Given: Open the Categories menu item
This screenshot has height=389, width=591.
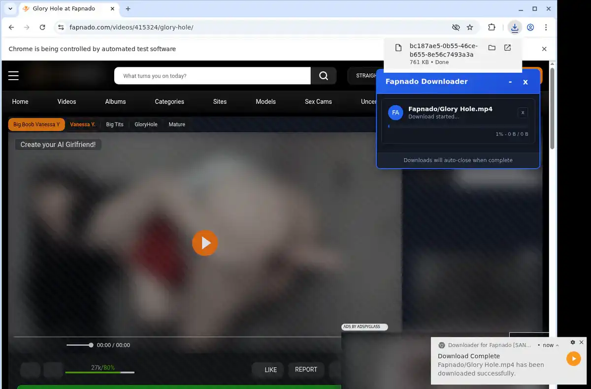Looking at the screenshot, I should click(x=169, y=101).
